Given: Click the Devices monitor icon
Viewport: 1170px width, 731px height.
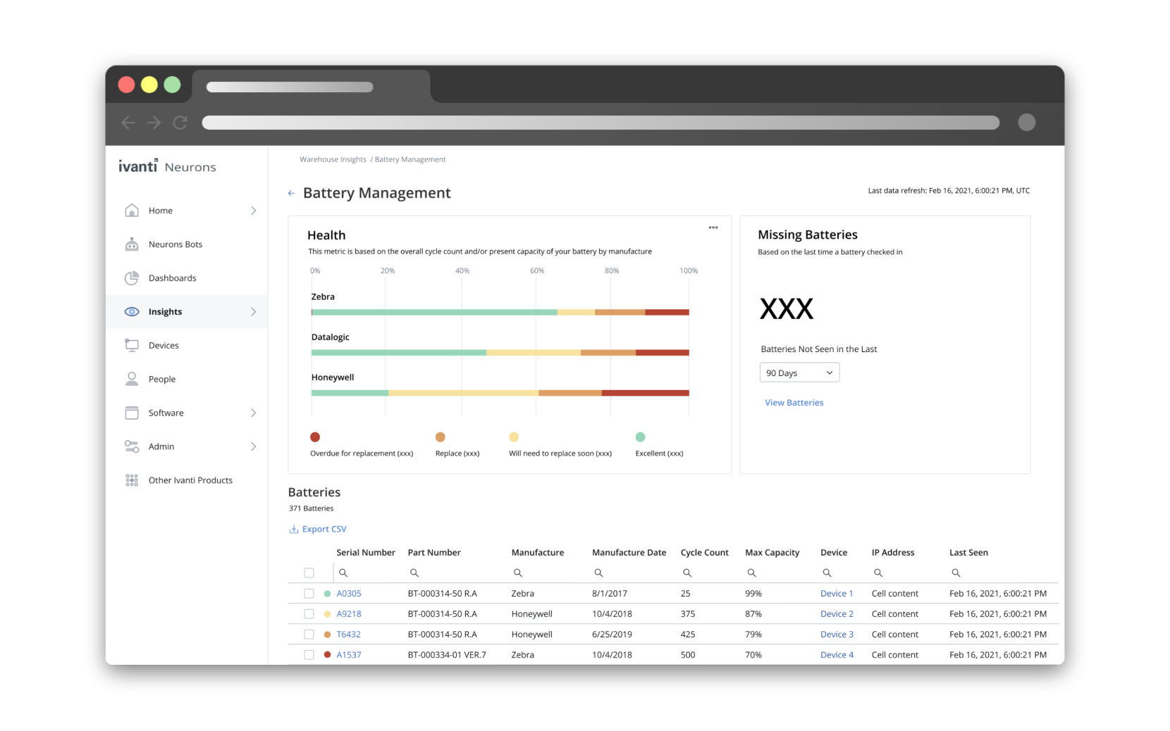Looking at the screenshot, I should point(132,345).
